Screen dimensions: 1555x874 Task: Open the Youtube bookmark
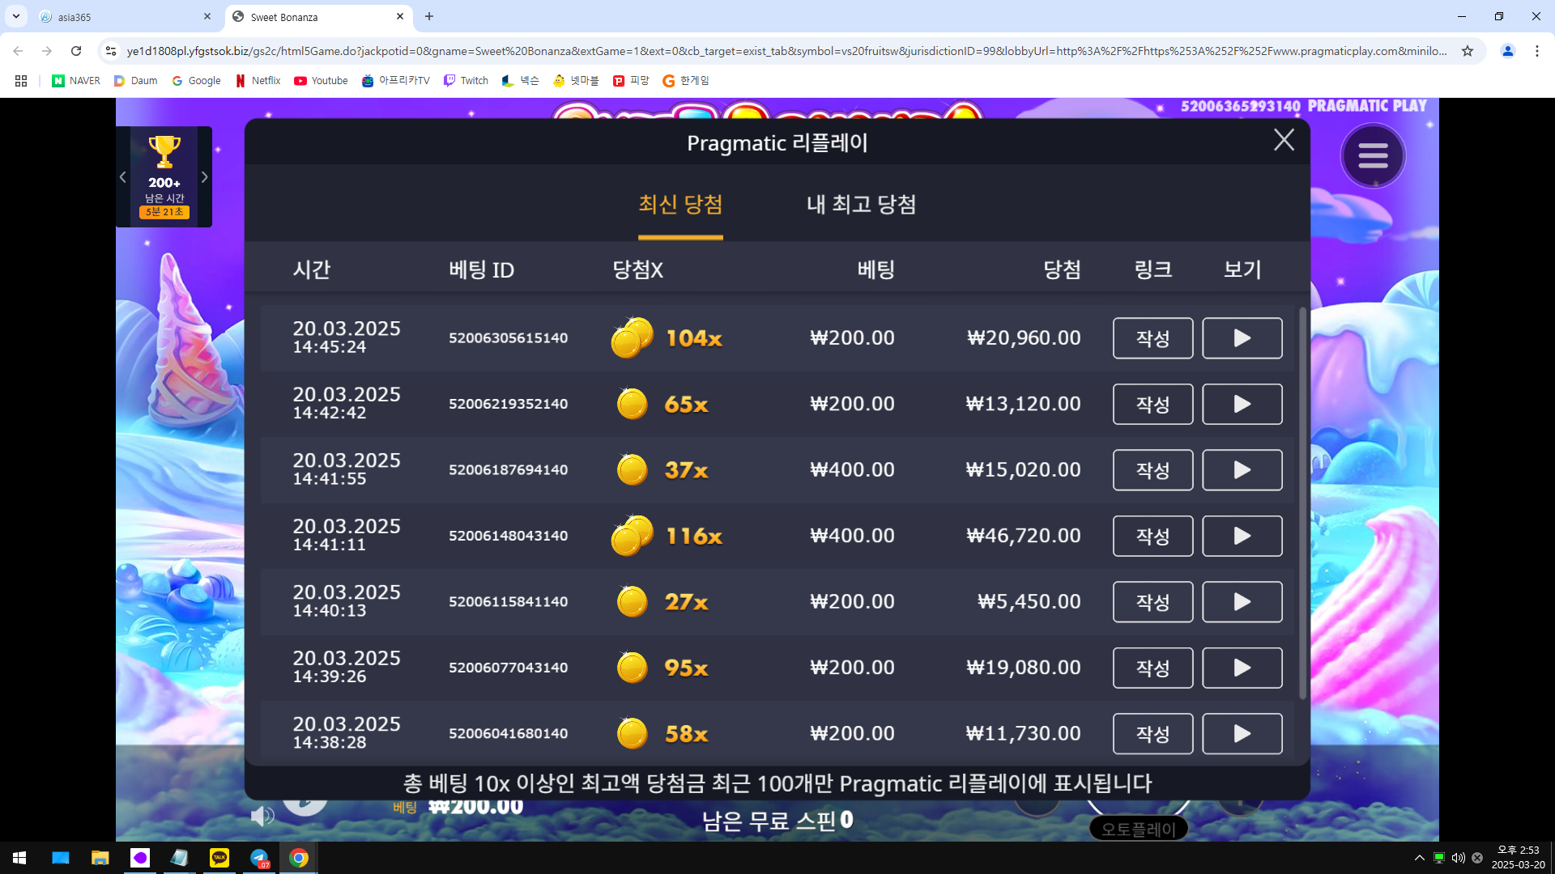pyautogui.click(x=321, y=81)
